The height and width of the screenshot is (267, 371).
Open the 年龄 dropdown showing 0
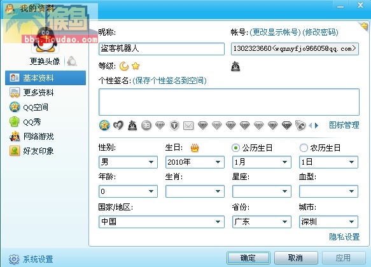coord(128,191)
